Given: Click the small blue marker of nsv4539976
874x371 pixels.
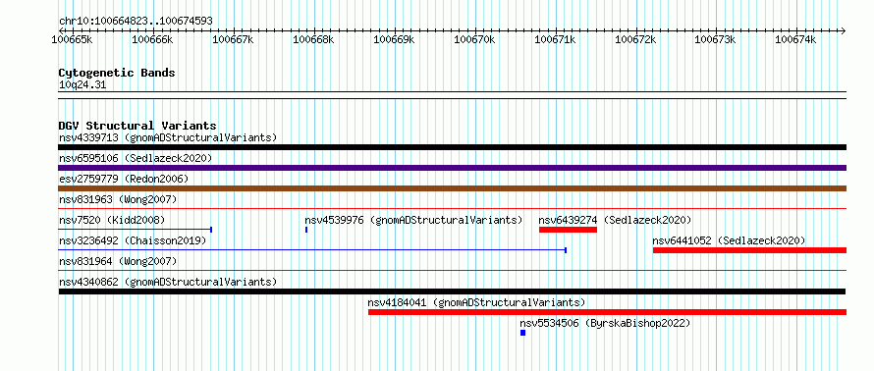Looking at the screenshot, I should tap(306, 230).
